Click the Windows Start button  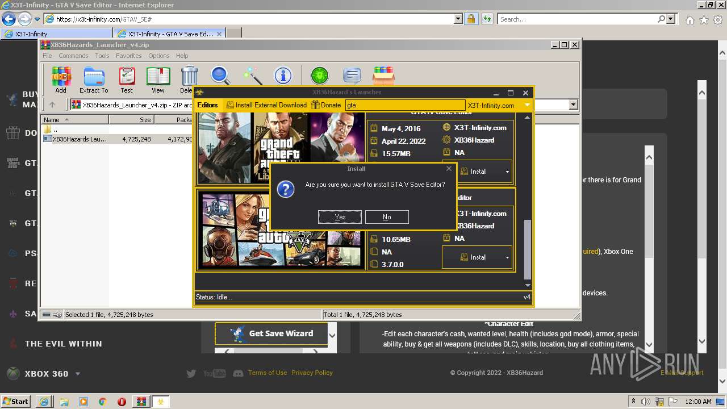(x=16, y=401)
